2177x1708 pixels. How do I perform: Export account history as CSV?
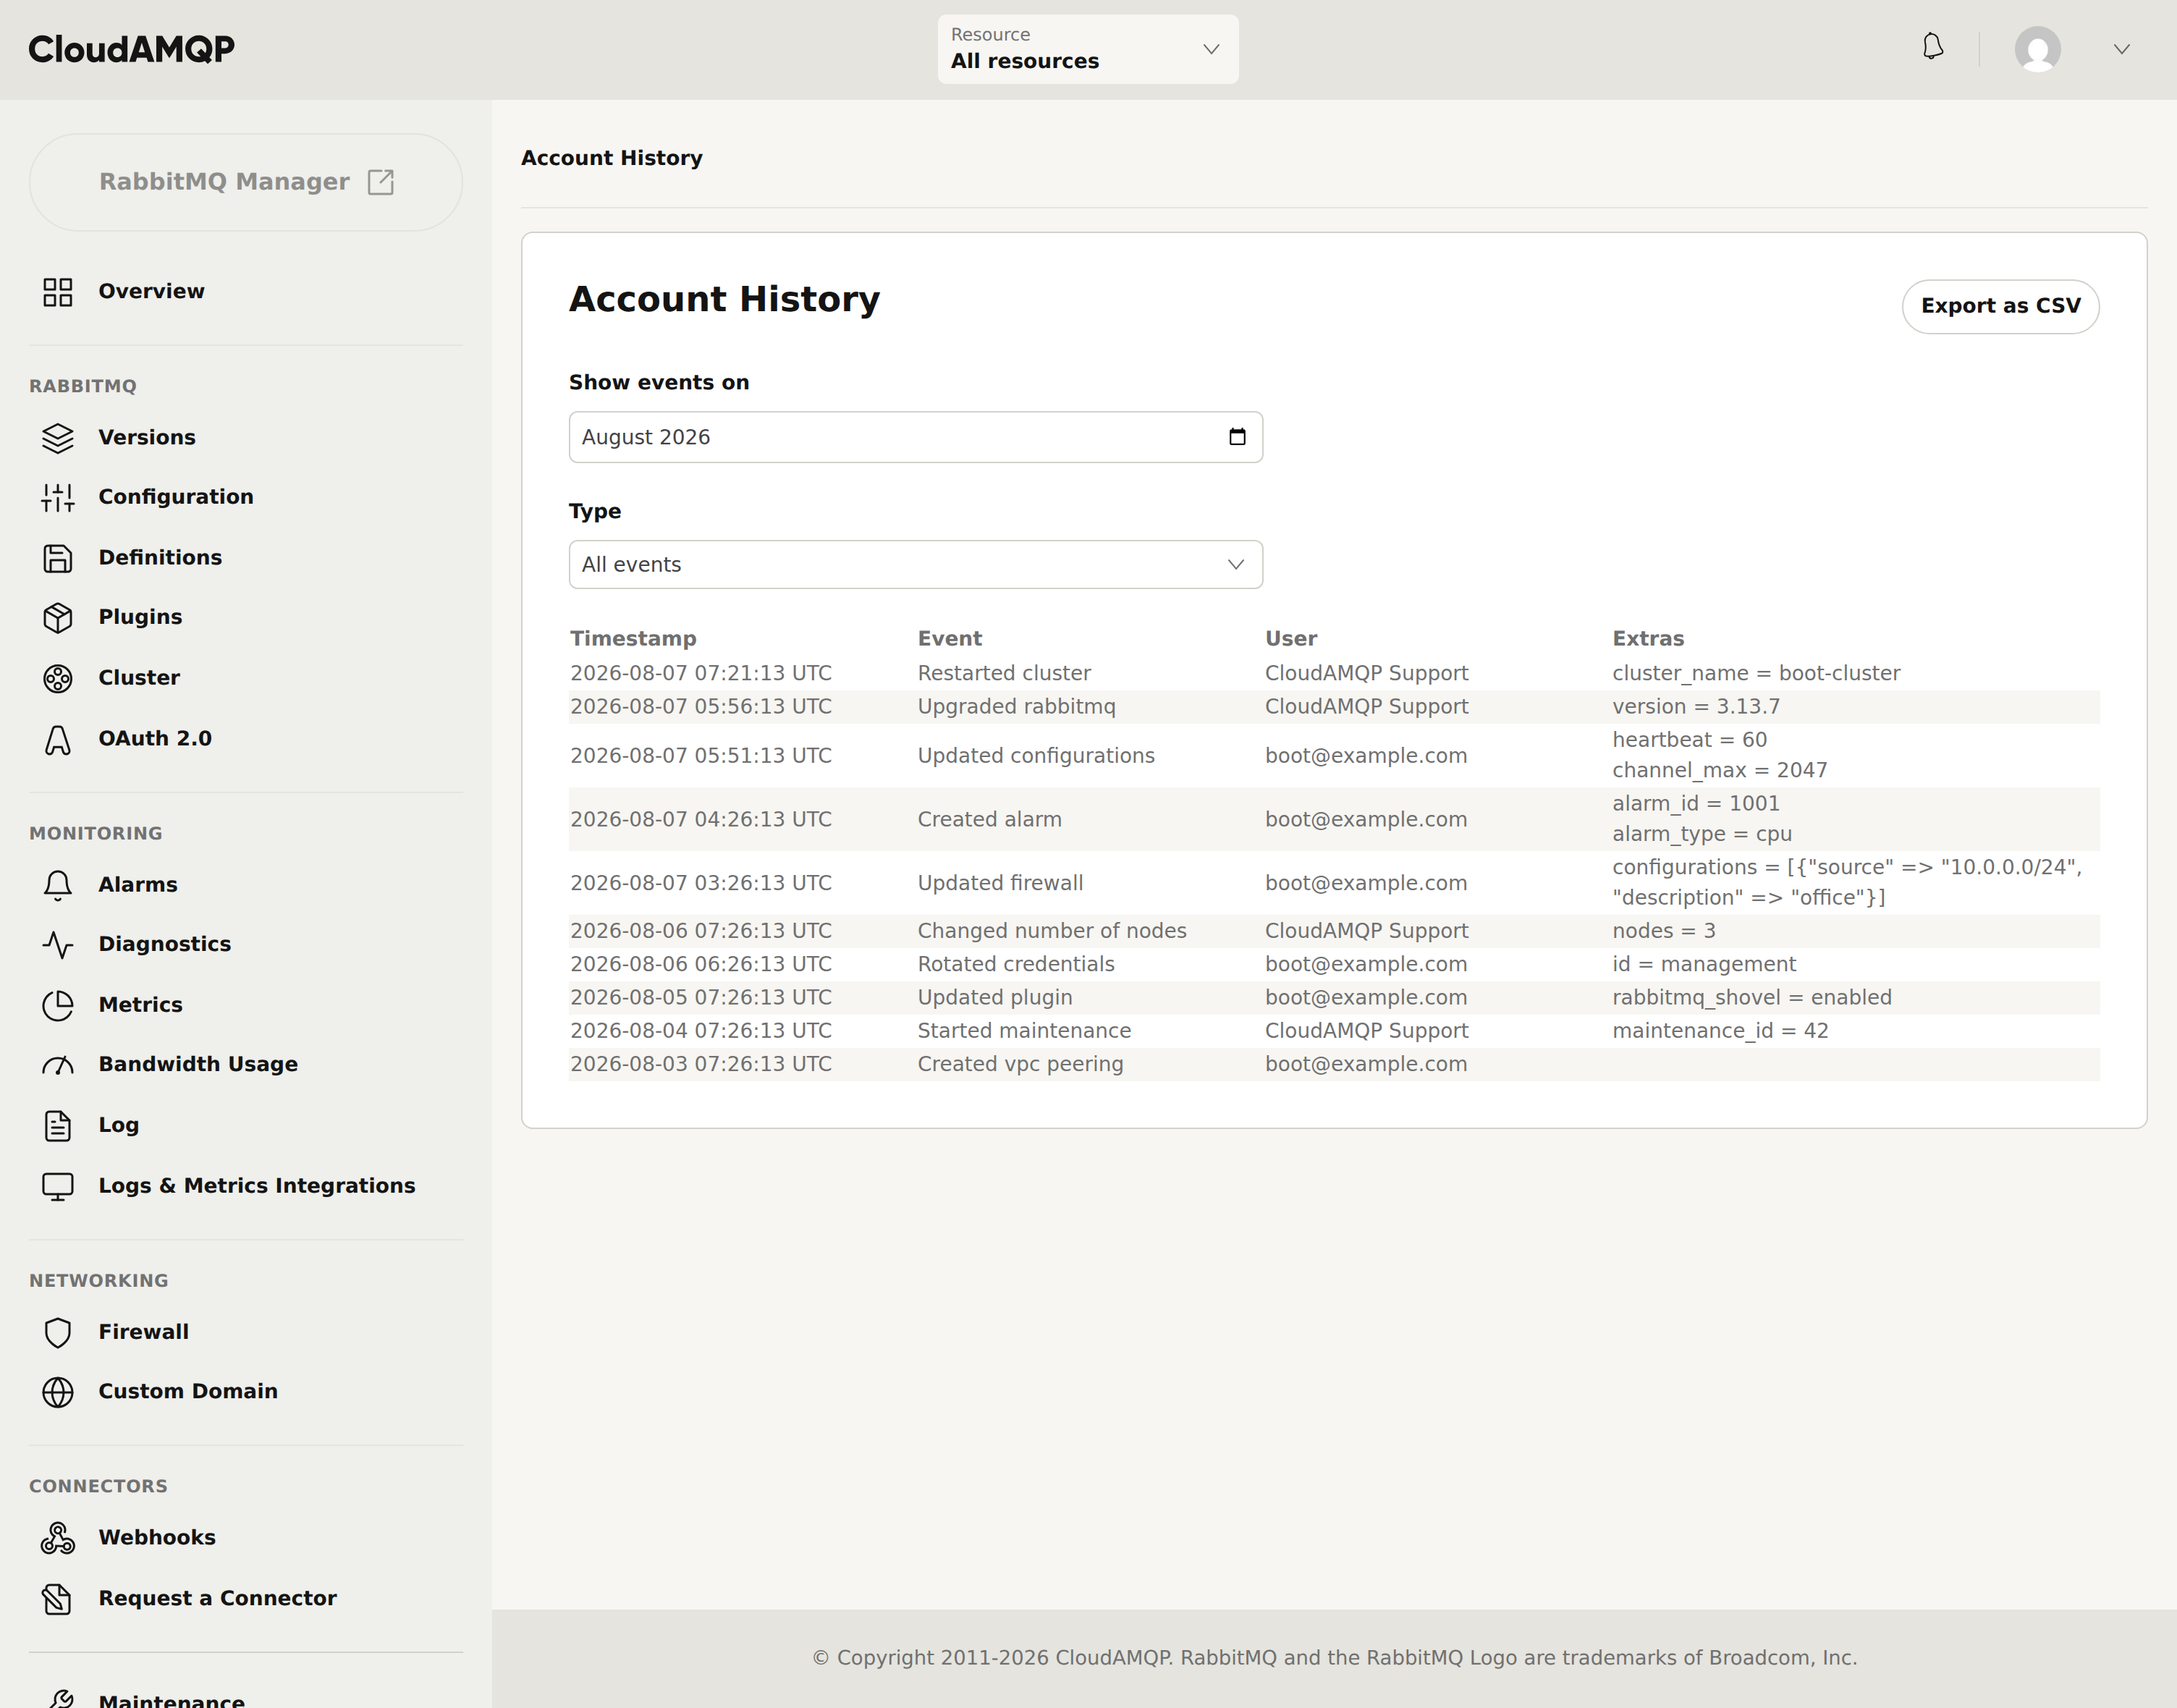[2000, 306]
